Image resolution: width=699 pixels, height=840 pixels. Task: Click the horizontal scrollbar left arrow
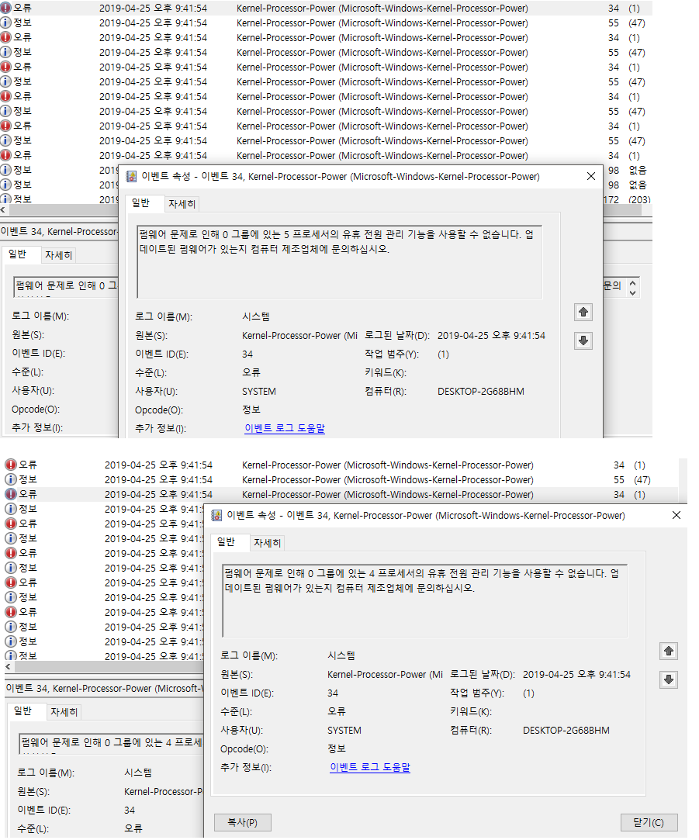pos(4,209)
